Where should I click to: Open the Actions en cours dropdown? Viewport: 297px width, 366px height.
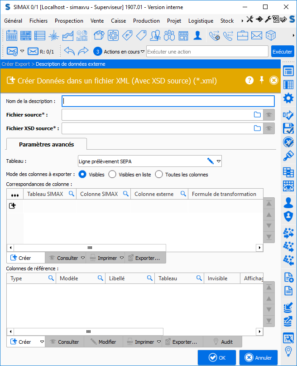click(143, 52)
